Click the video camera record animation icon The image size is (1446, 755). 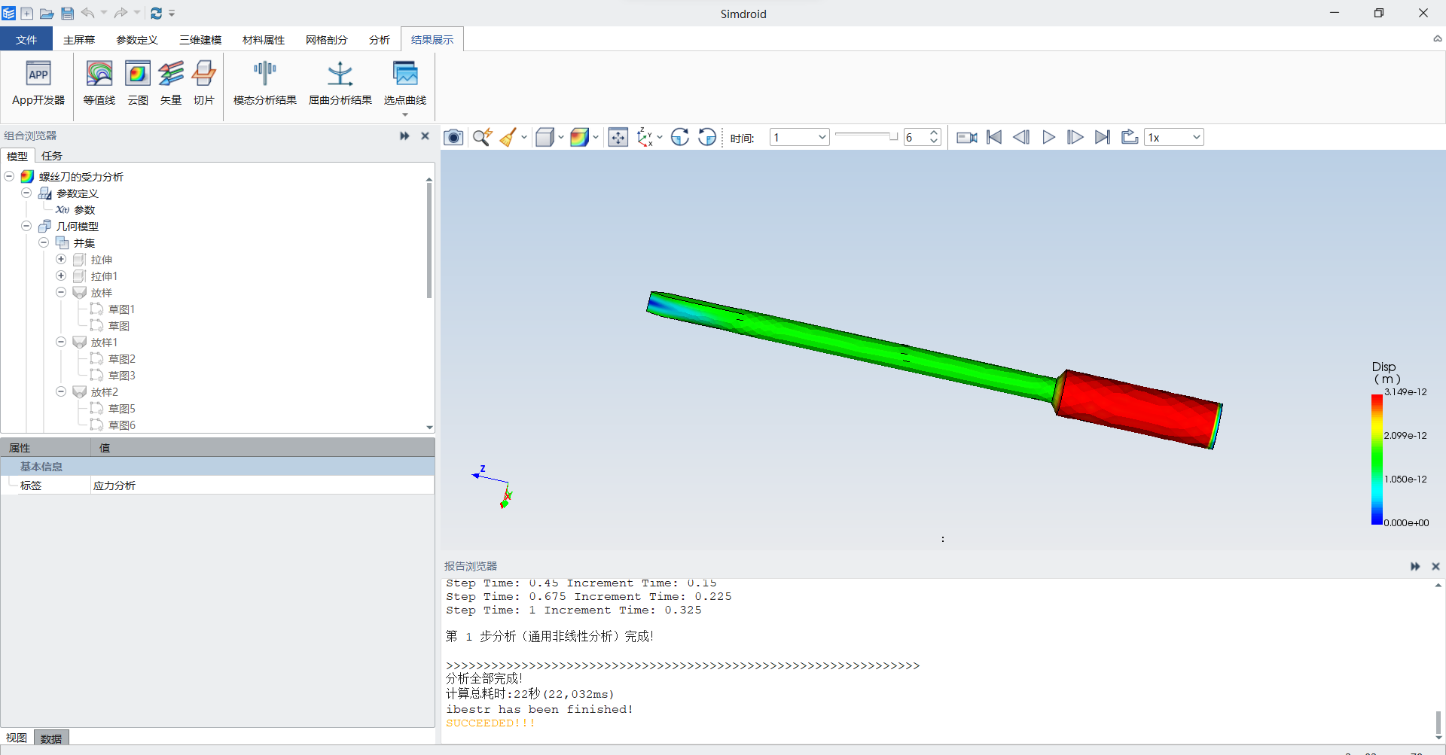(967, 137)
